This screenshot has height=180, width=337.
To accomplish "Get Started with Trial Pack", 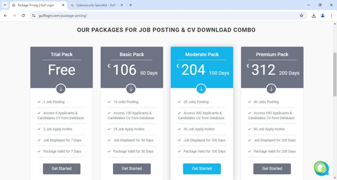I will pos(62,168).
